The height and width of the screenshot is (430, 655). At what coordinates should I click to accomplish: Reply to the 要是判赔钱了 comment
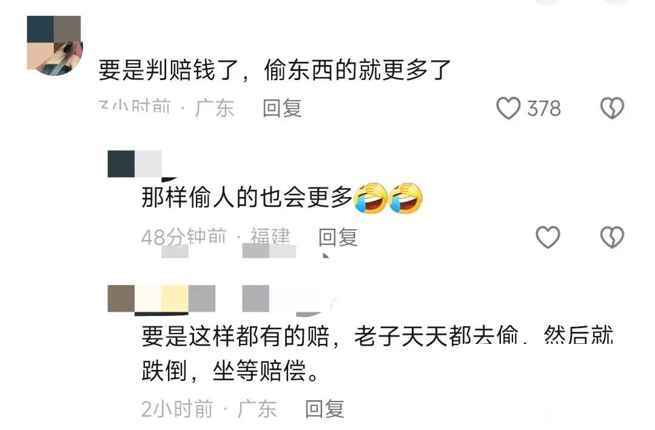point(282,108)
